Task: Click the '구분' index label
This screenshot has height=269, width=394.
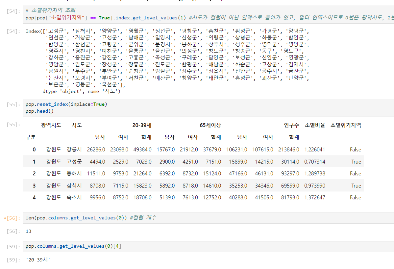Action: point(31,137)
